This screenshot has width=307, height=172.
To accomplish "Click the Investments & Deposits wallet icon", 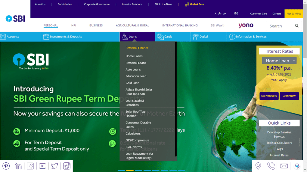I will (46, 37).
